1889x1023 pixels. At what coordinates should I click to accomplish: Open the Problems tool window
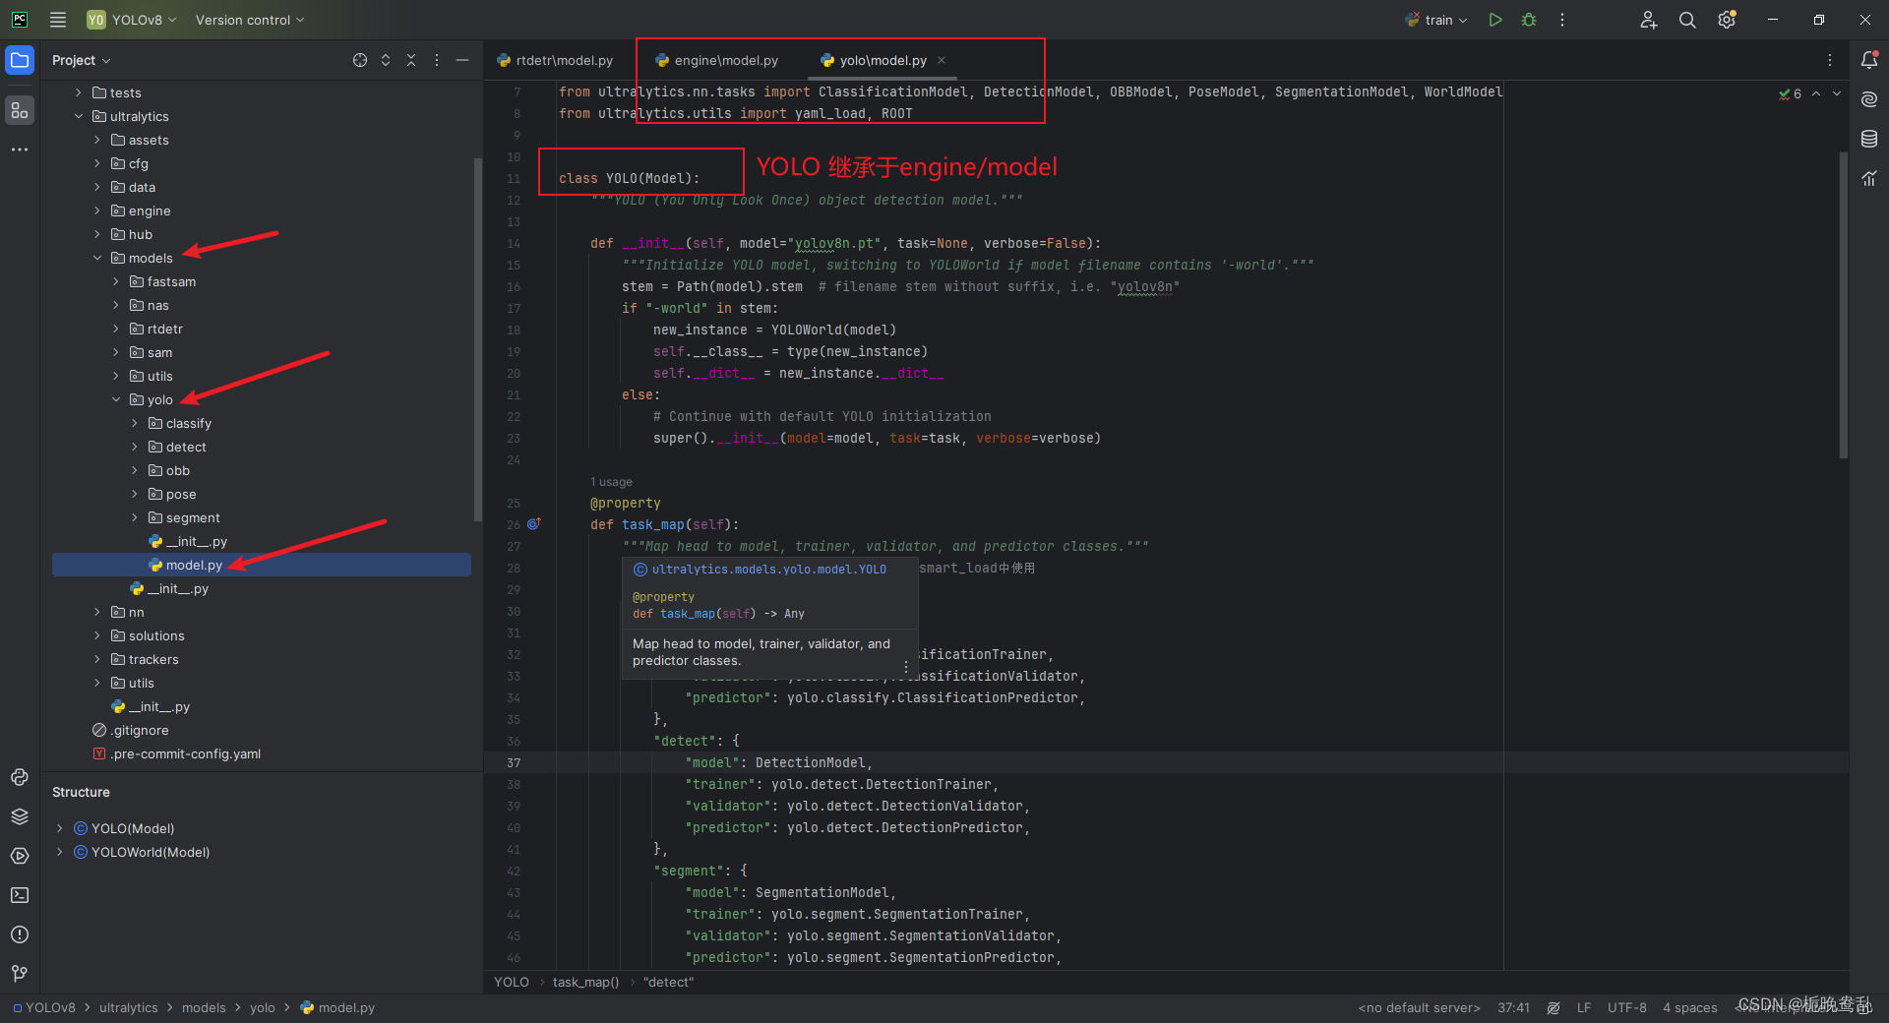point(20,934)
